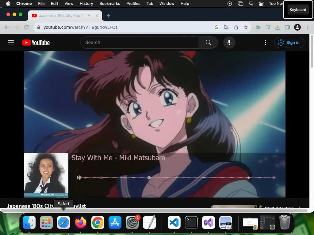Toggle Chrome side panel
Image resolution: width=314 pixels, height=235 pixels.
pyautogui.click(x=288, y=27)
